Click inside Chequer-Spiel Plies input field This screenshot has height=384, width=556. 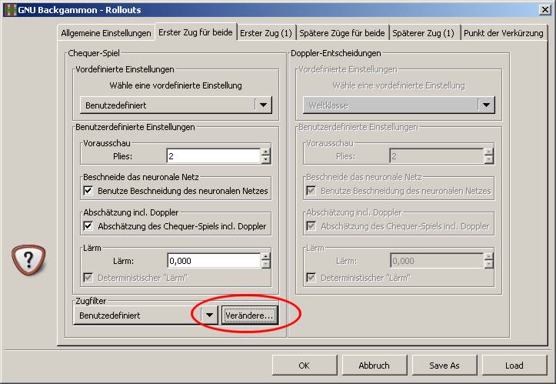coord(214,156)
